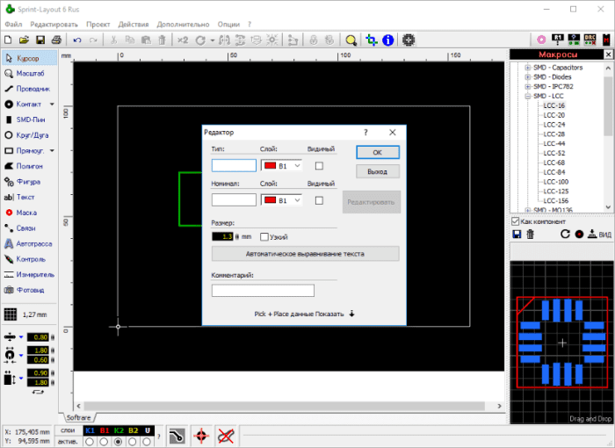Viewport: 615px width, 448px height.
Task: Select the Фотовид tool
Action: (29, 290)
